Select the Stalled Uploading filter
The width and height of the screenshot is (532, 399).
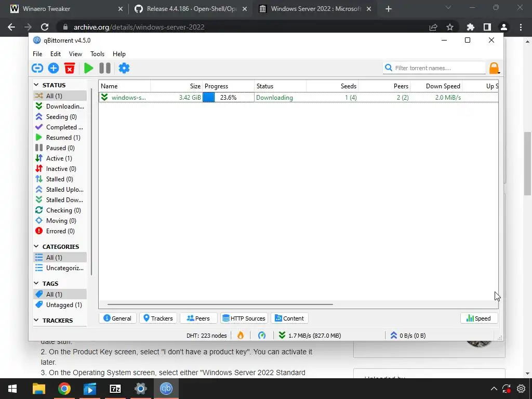click(x=60, y=190)
